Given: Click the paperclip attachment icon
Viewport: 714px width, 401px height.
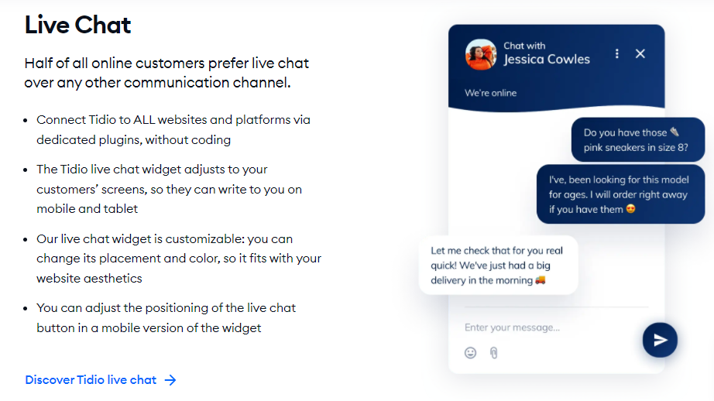Looking at the screenshot, I should point(493,353).
